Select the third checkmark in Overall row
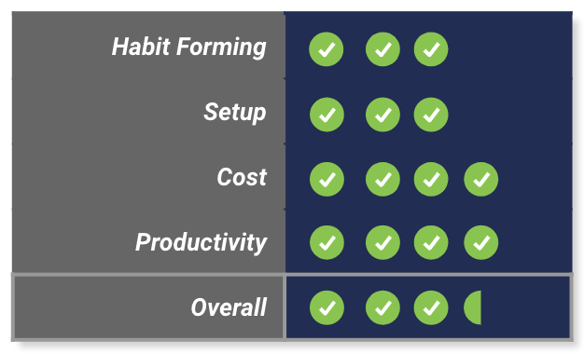The image size is (584, 354). pos(431,308)
